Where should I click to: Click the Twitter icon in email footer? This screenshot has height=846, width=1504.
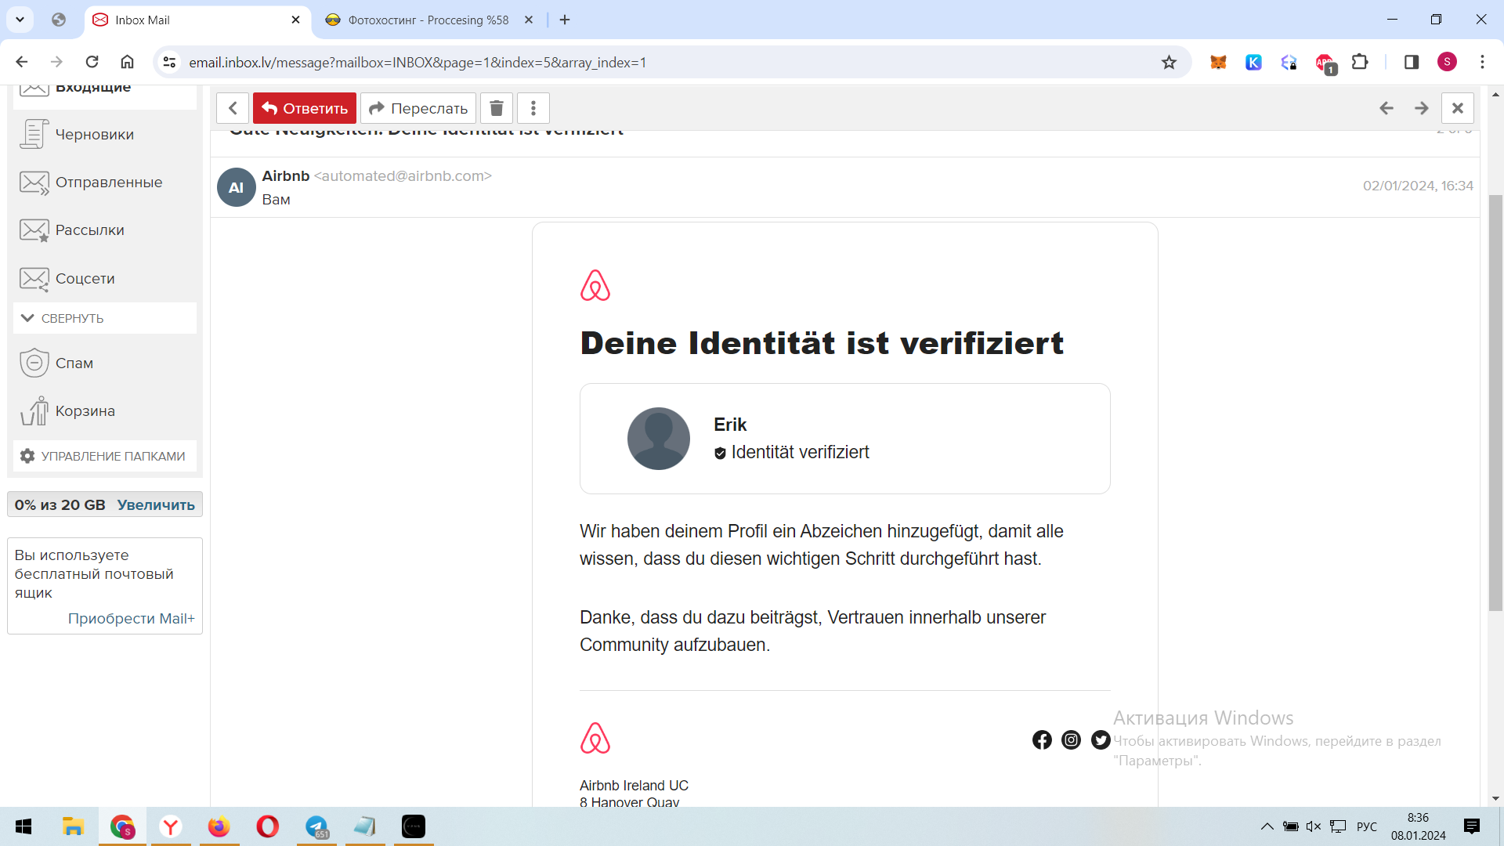[x=1101, y=739]
